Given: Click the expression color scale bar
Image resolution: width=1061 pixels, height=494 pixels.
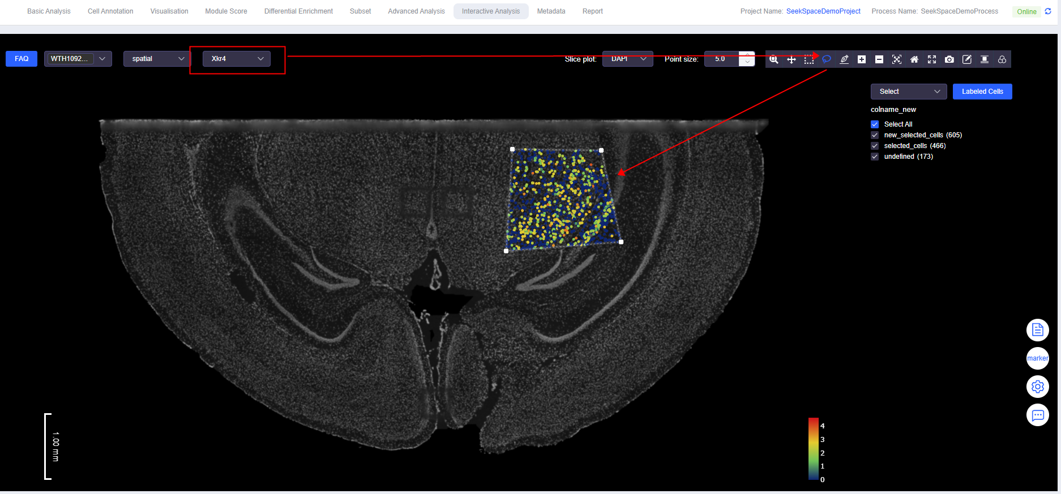Looking at the screenshot, I should coord(813,449).
